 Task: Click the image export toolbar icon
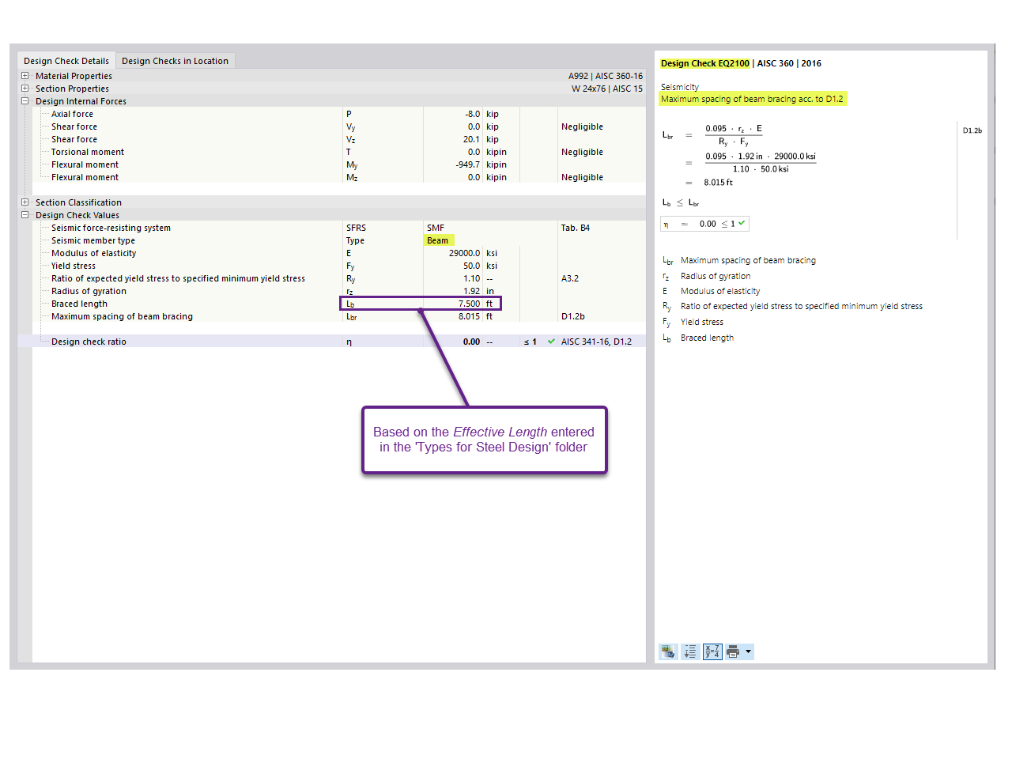[x=668, y=651]
